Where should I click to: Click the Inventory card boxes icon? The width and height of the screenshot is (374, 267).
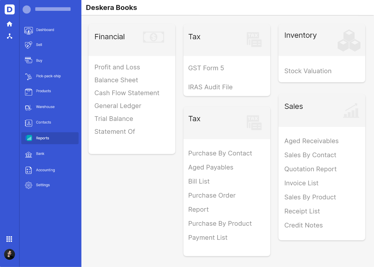click(x=349, y=41)
